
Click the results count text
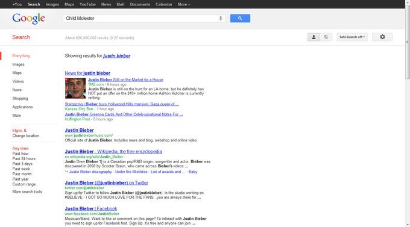[x=99, y=38]
